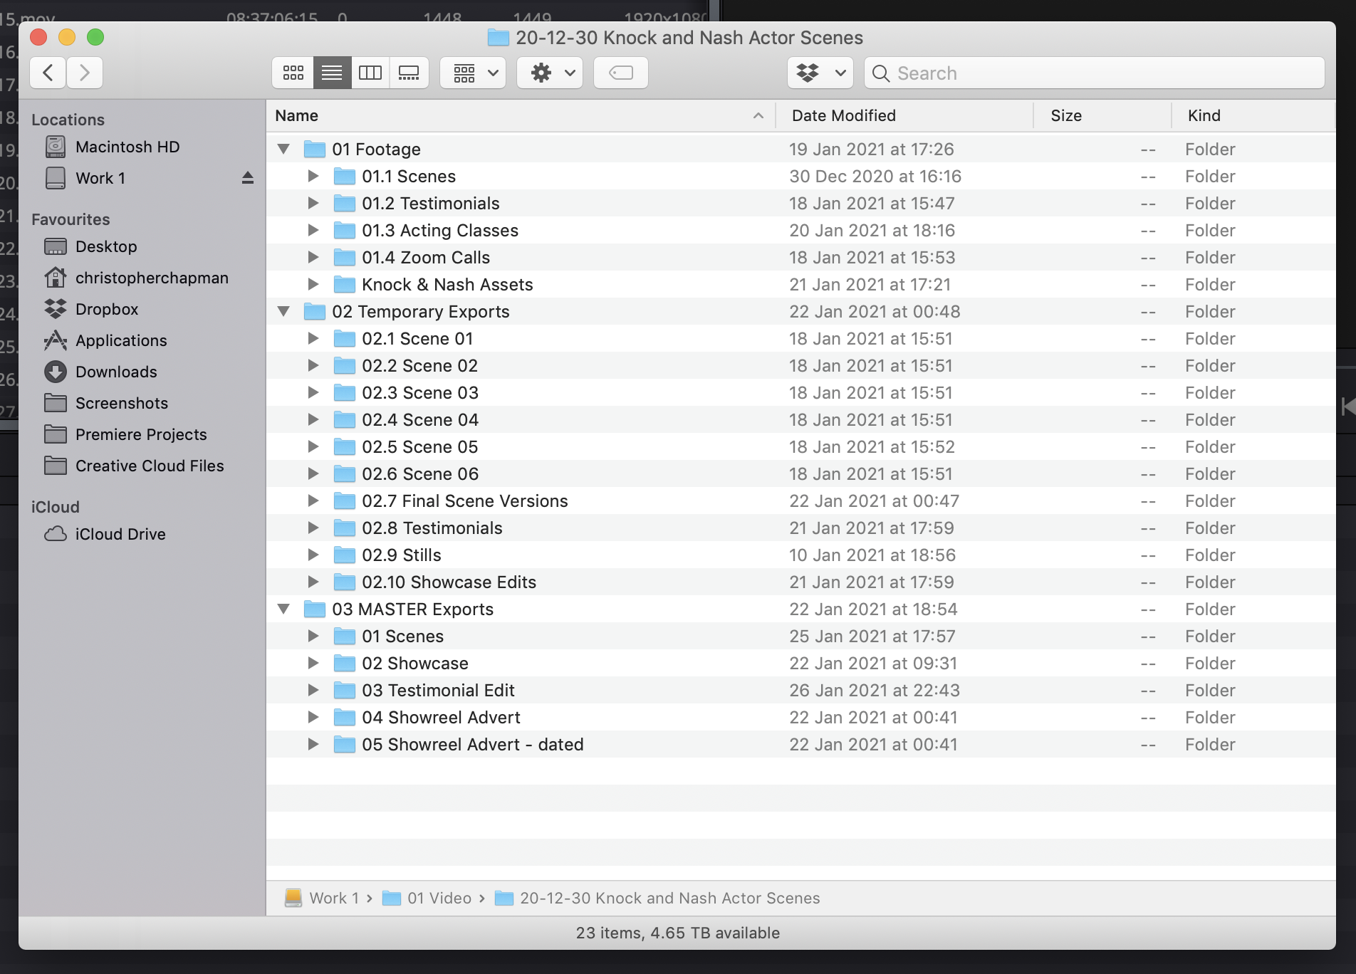Sort by the Name column header
1356x974 pixels.
(520, 115)
